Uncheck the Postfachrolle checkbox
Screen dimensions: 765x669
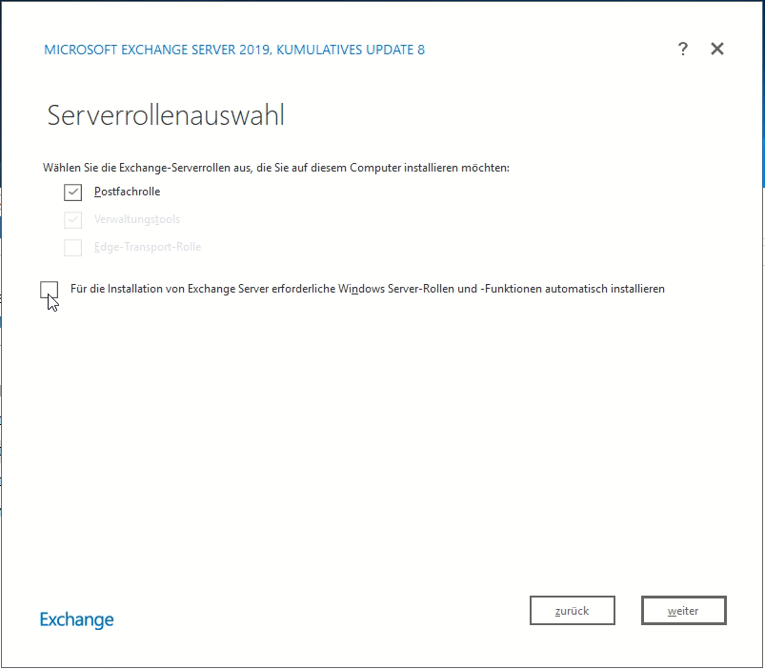73,192
